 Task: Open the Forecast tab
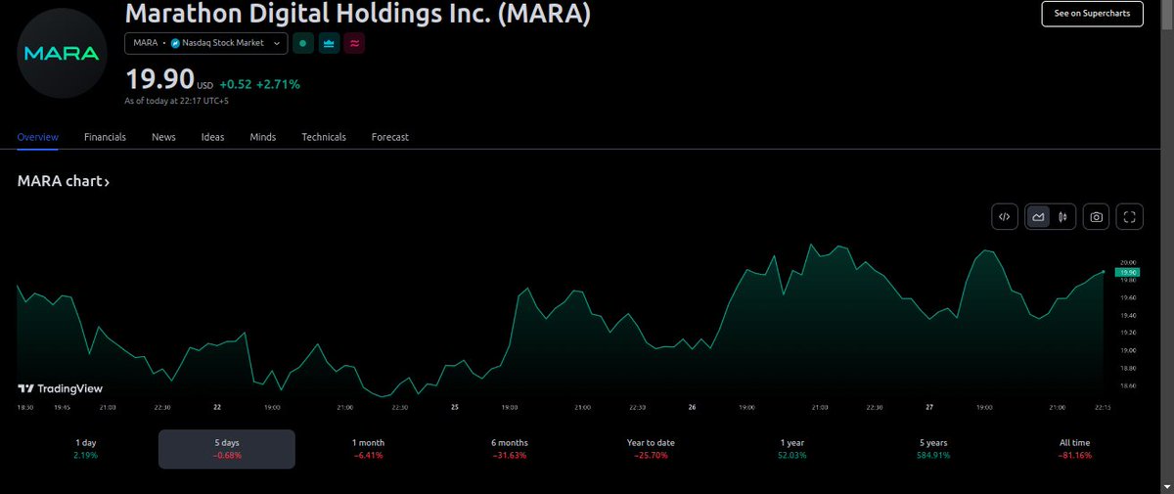pos(389,137)
